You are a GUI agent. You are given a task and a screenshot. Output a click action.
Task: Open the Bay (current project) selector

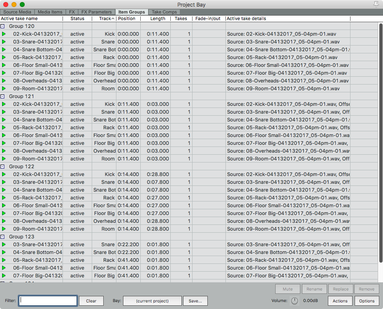coord(152,301)
